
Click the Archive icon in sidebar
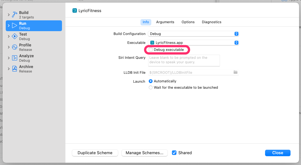point(15,69)
